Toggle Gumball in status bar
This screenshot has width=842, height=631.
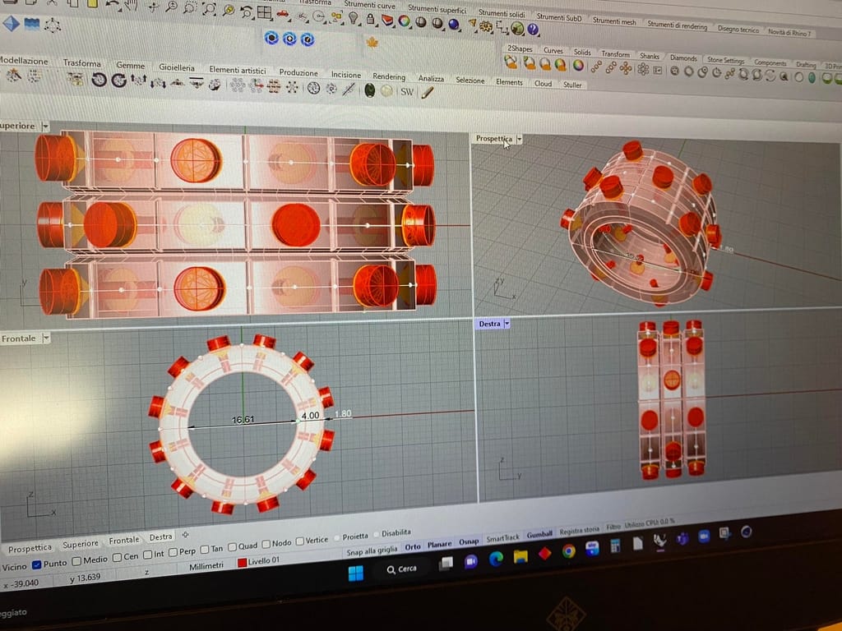(x=539, y=534)
